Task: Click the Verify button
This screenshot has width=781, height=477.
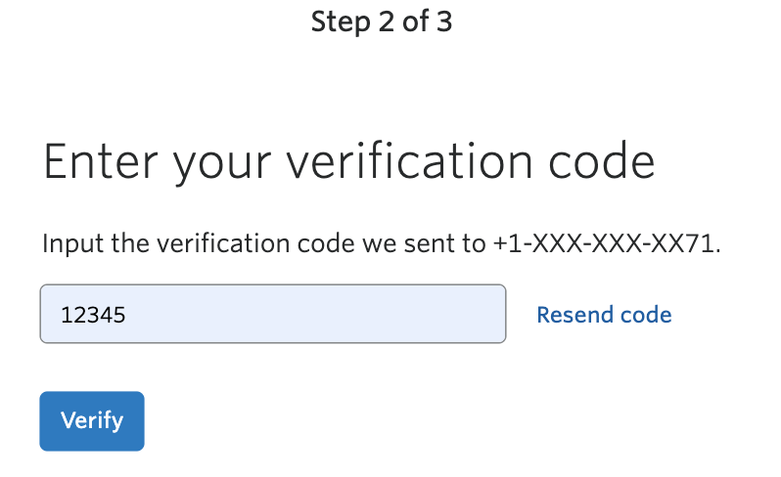Action: pyautogui.click(x=92, y=420)
